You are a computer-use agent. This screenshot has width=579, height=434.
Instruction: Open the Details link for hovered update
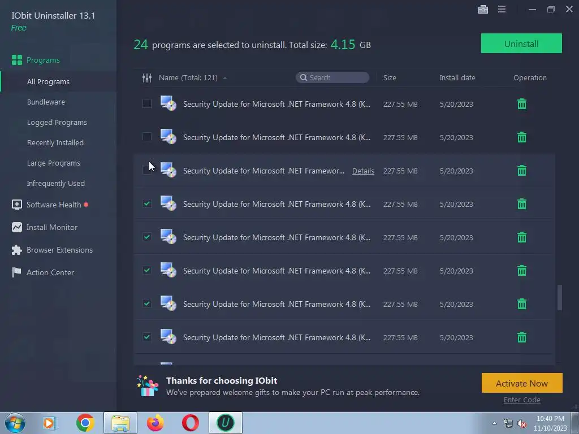[x=363, y=171]
